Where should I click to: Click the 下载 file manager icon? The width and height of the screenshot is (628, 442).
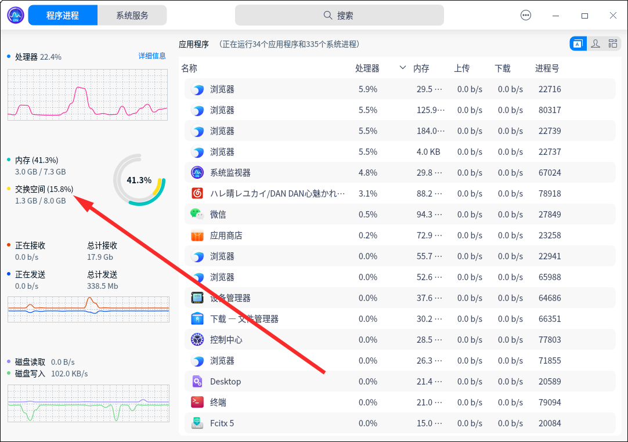click(x=197, y=318)
